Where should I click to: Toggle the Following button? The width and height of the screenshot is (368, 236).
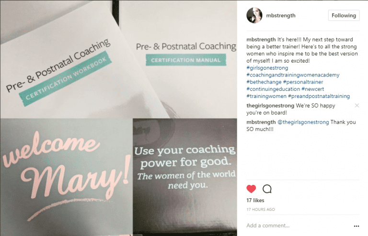click(x=344, y=15)
